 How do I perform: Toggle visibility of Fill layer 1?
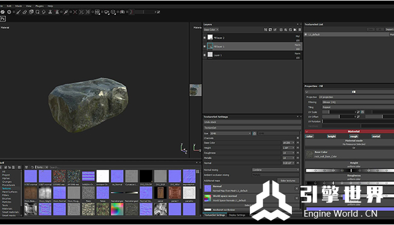point(205,46)
